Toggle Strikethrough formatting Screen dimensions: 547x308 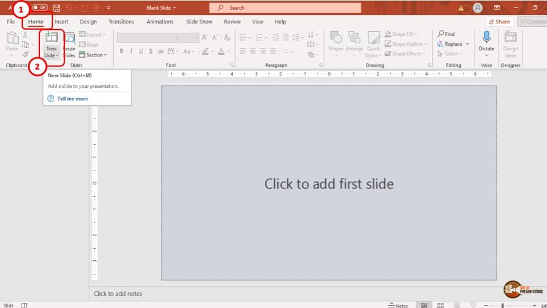pos(160,51)
